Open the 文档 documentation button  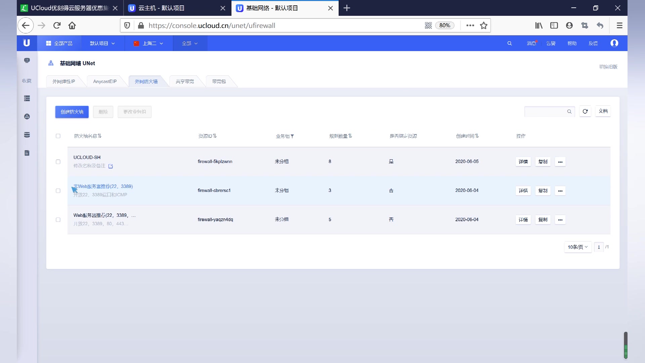tap(603, 111)
